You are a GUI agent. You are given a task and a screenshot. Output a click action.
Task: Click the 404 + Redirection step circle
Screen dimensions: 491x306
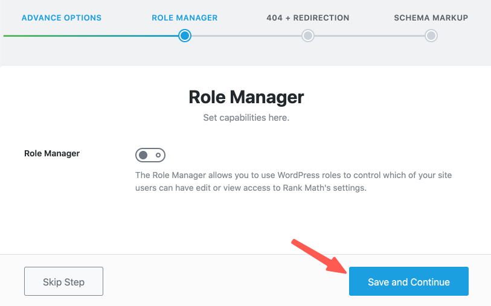(x=308, y=36)
